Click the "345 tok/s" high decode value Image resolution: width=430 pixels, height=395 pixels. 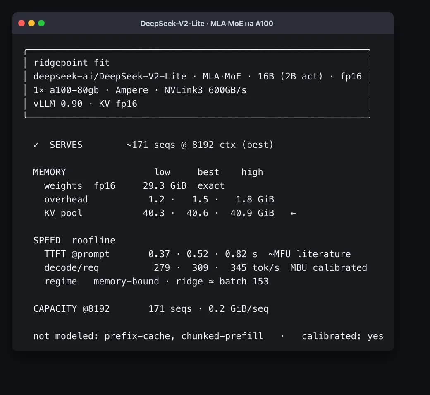[255, 268]
